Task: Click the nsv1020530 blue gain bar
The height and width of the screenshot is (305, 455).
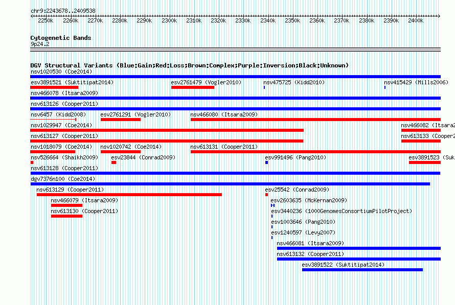Action: [235, 77]
